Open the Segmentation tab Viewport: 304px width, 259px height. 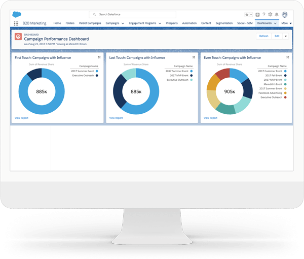coord(224,23)
